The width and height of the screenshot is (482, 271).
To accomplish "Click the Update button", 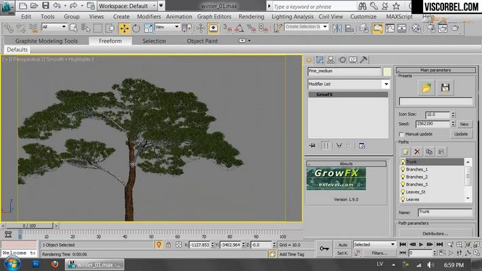I will 461,134.
